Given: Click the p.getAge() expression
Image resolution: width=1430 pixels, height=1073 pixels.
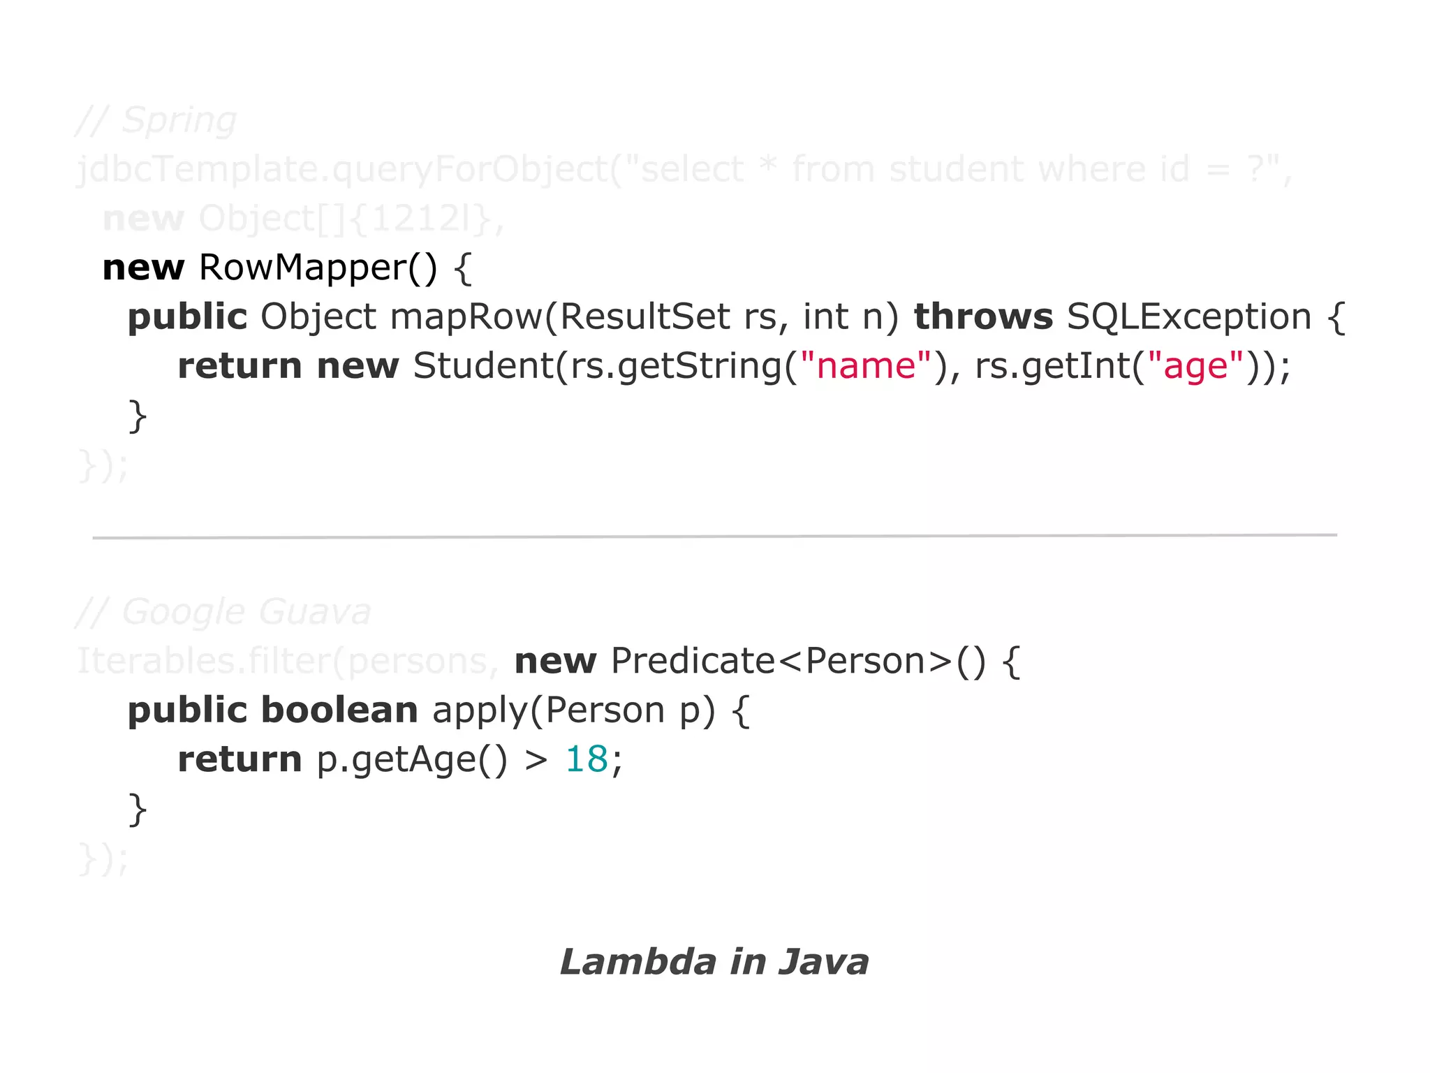Looking at the screenshot, I should [412, 759].
